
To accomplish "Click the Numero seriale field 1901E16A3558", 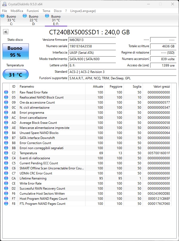I will pyautogui.click(x=92, y=46).
